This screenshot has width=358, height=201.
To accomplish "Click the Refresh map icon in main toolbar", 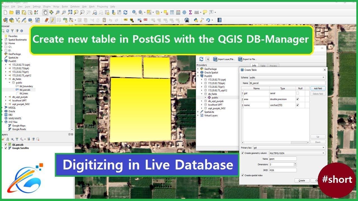I will [x=125, y=12].
